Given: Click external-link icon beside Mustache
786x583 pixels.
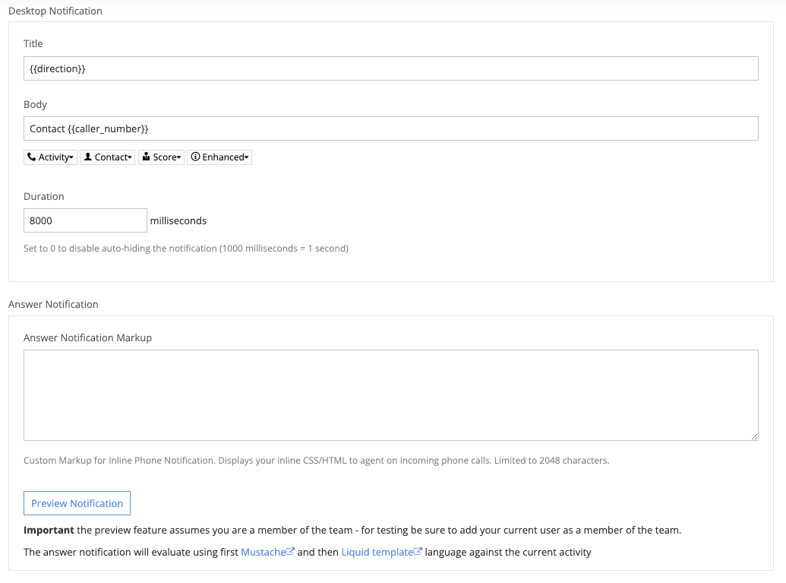Looking at the screenshot, I should click(290, 552).
